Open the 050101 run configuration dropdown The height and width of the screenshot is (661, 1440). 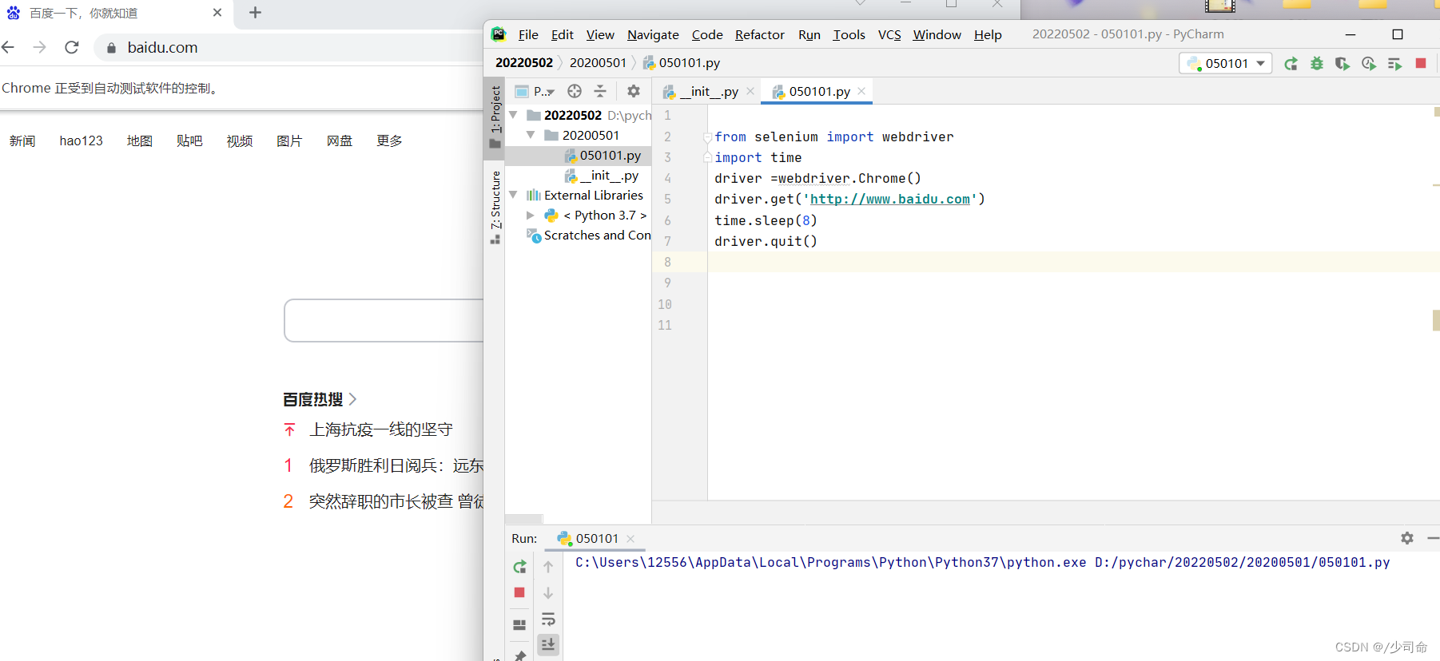[1226, 63]
